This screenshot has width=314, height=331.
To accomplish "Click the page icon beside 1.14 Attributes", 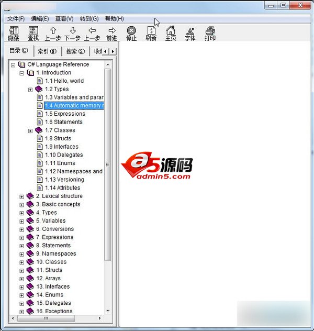I will (40, 187).
